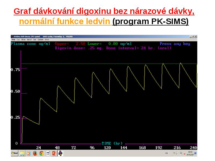This screenshot has width=215, height=161.
Task: Click the Digoxin dose line text
Action: click(113, 48)
